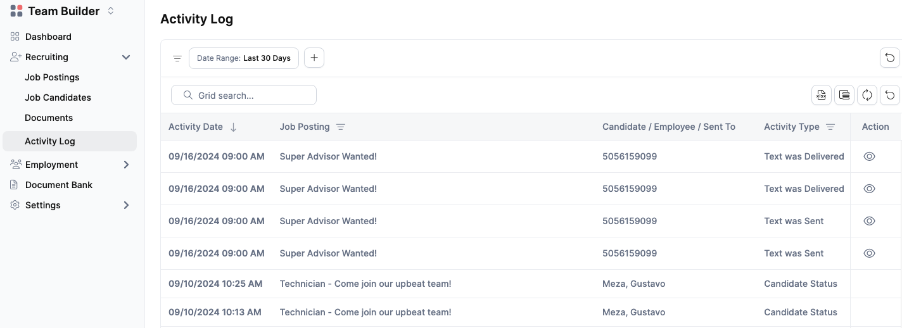This screenshot has height=328, width=902.
Task: Click the Action column header
Action: click(875, 127)
